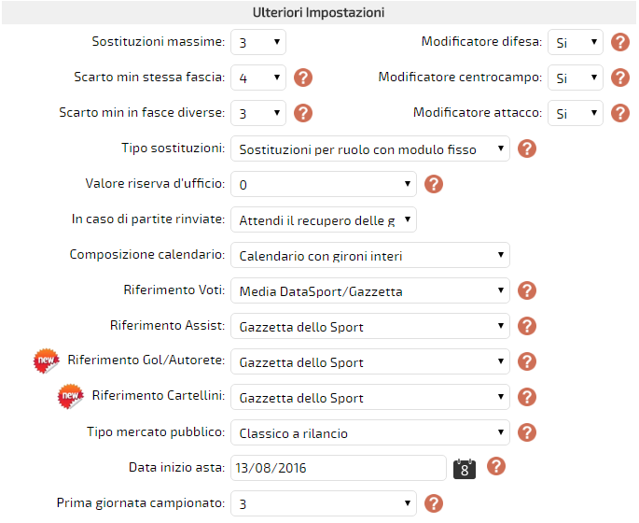The height and width of the screenshot is (523, 639).
Task: Open the Scarto min in fasce diverse dropdown
Action: click(x=258, y=113)
